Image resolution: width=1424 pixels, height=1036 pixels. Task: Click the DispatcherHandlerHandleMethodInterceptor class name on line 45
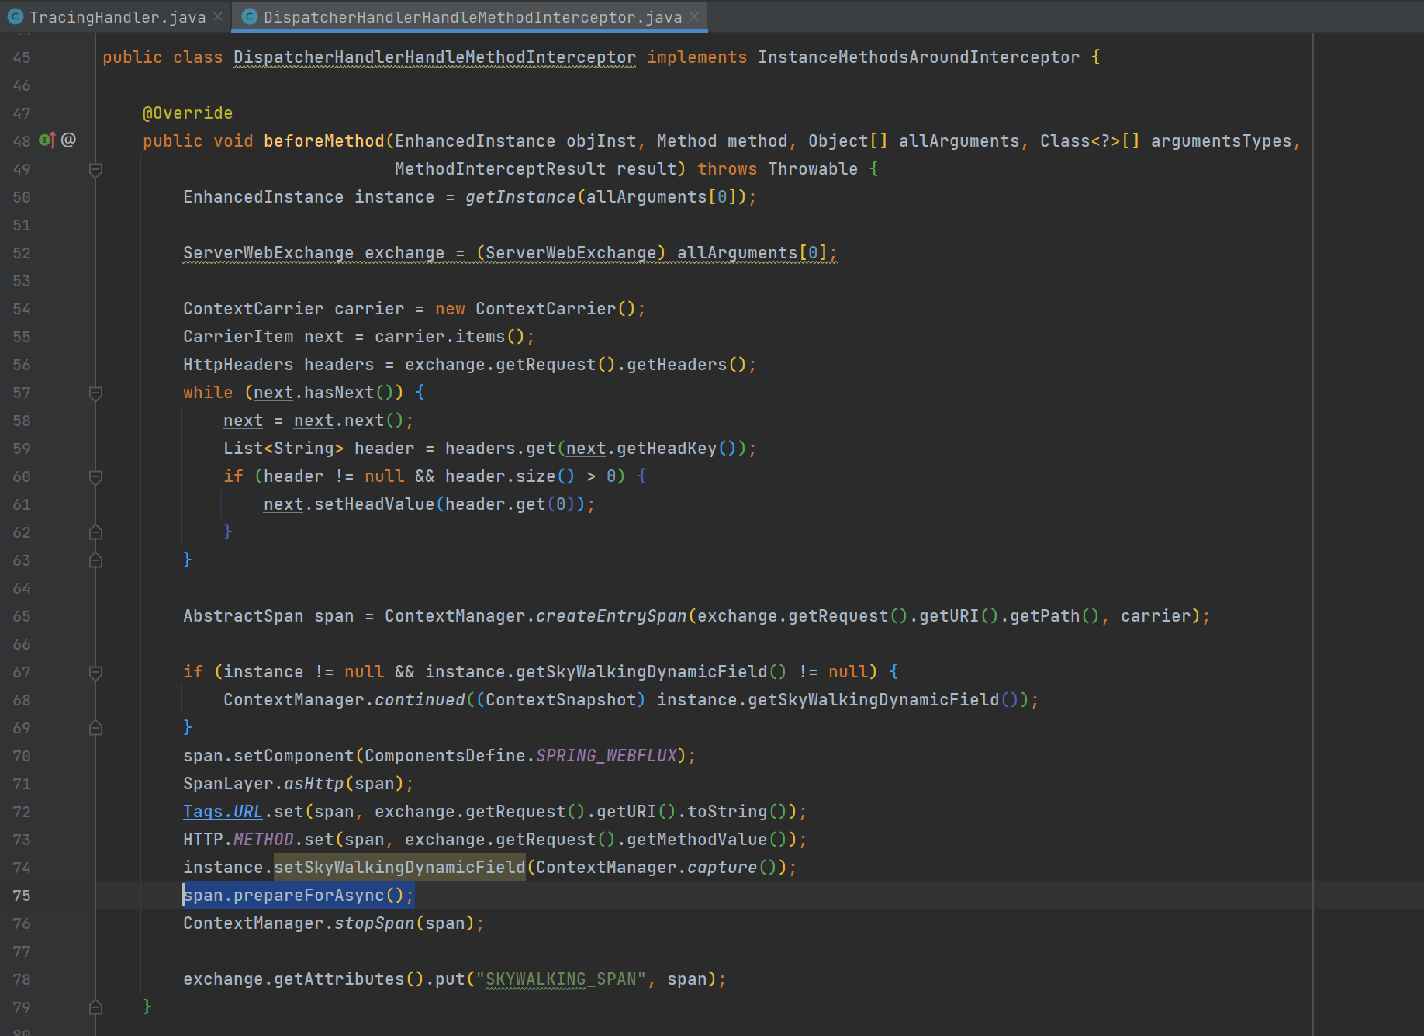[x=434, y=57]
